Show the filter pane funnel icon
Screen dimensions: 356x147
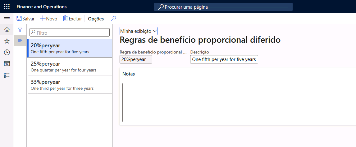point(20,30)
